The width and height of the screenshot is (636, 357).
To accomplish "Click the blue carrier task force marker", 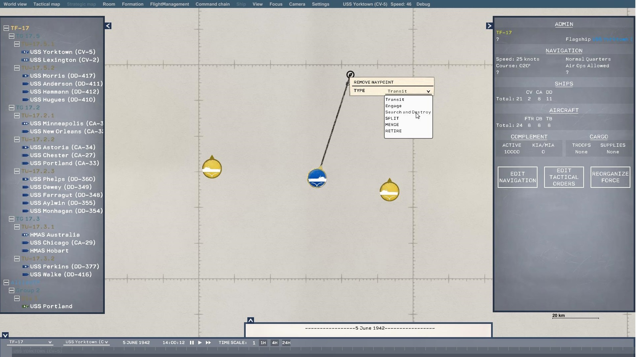I will point(317,178).
